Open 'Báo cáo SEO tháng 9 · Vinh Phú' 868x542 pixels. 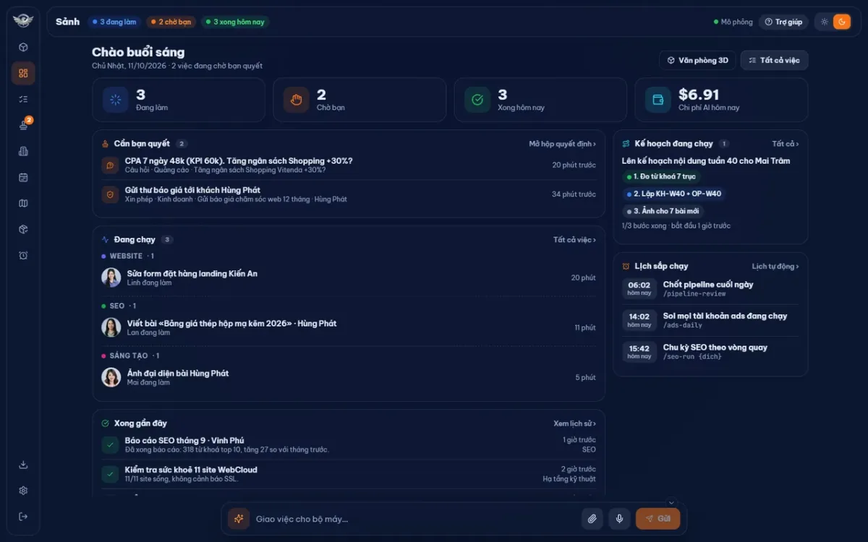pos(349,444)
